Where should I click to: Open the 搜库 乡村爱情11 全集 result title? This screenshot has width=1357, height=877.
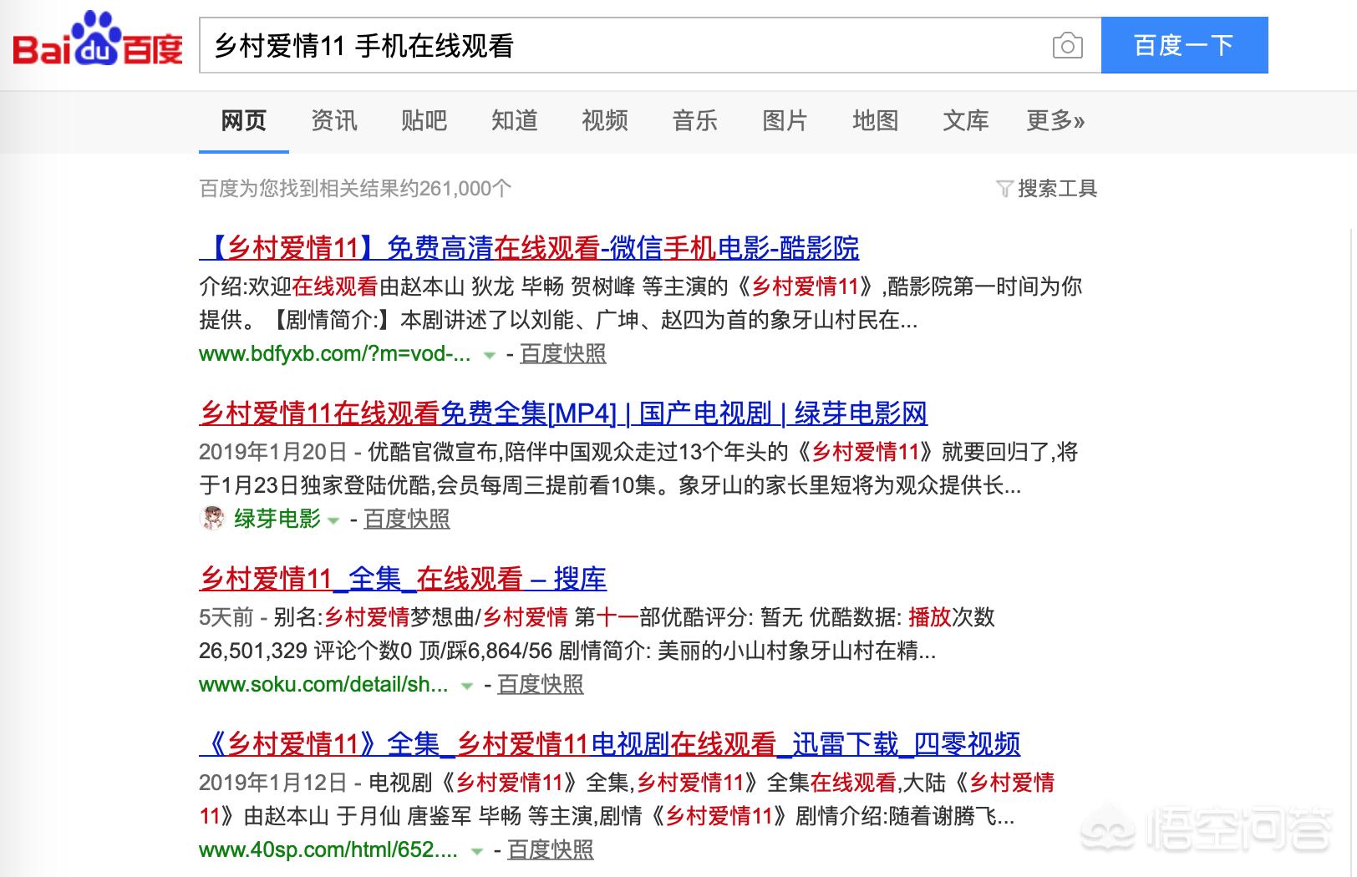coord(403,579)
